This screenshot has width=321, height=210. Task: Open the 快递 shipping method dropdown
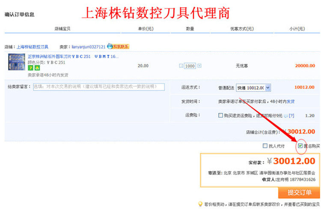pyautogui.click(x=254, y=88)
